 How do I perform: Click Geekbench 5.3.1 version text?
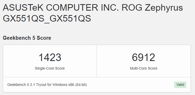click(21, 85)
